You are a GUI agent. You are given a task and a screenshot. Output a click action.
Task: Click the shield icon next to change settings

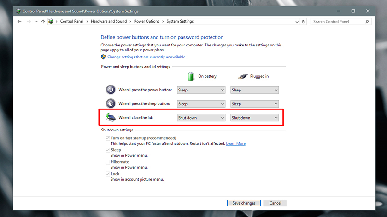pos(103,57)
